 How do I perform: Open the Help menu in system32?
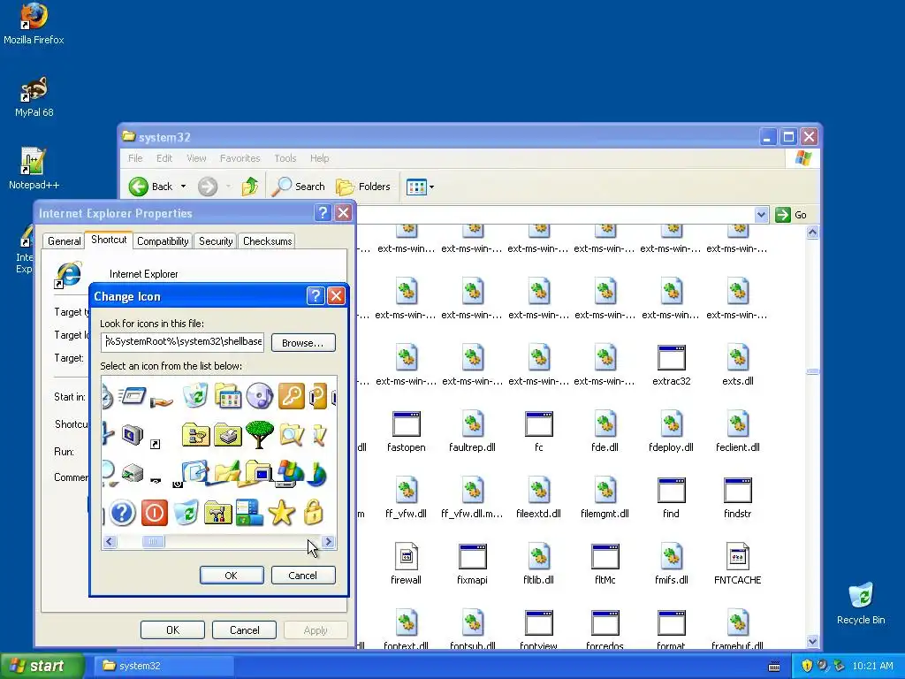point(319,158)
